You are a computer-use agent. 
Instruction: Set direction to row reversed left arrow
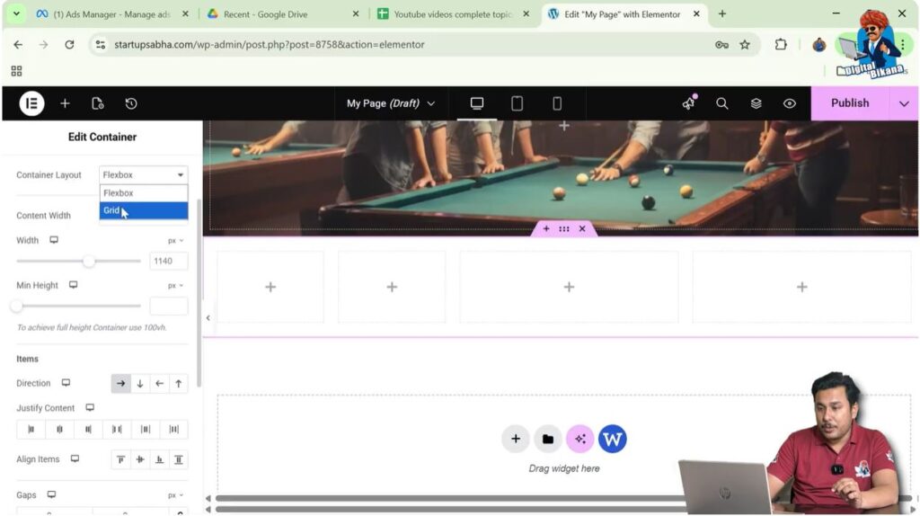tap(160, 383)
